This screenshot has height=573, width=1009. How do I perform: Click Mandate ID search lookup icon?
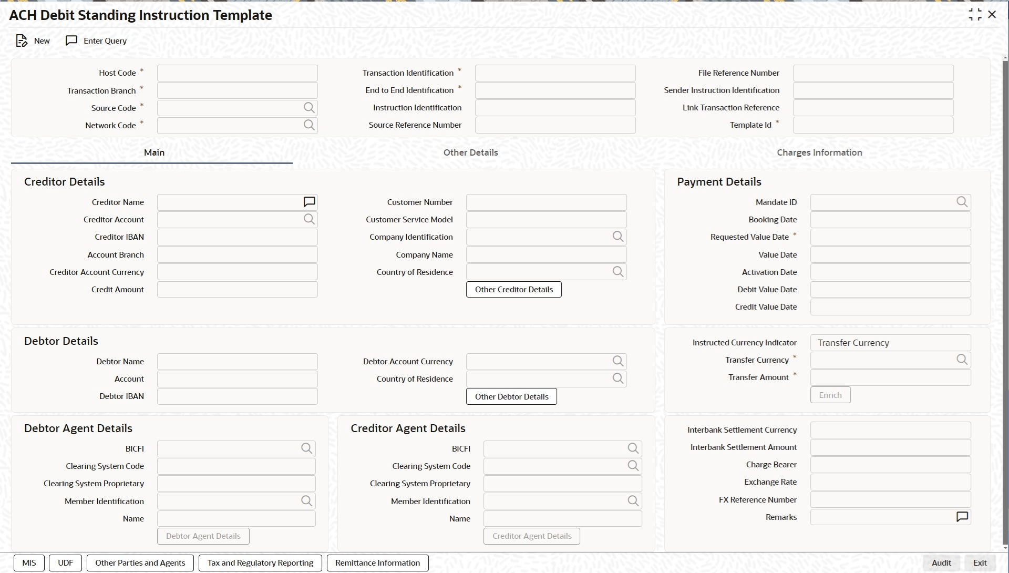pyautogui.click(x=962, y=202)
